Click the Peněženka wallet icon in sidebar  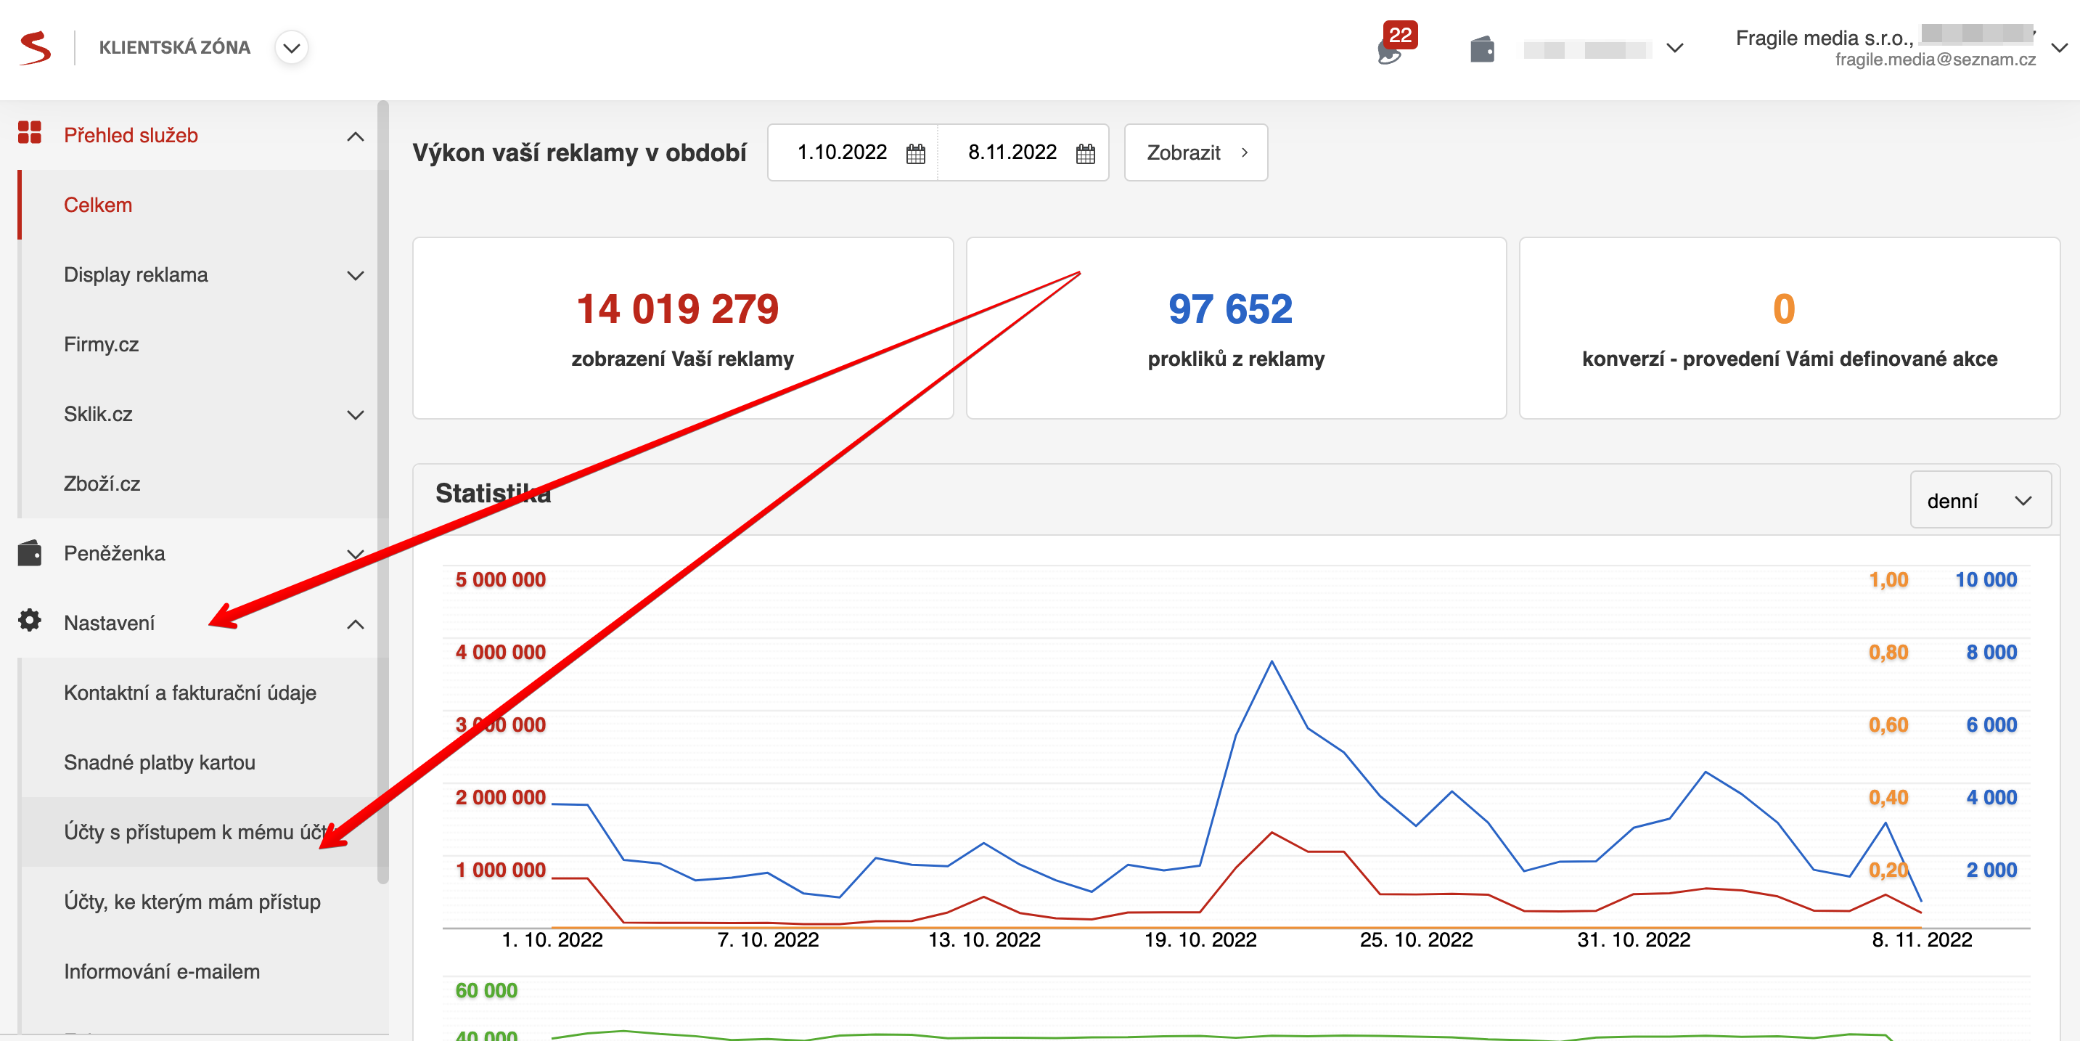[x=30, y=553]
